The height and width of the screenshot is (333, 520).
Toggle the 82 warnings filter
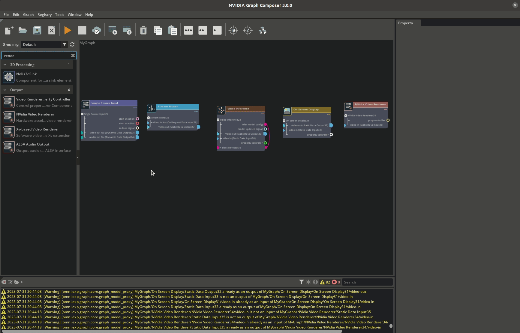[x=325, y=282]
